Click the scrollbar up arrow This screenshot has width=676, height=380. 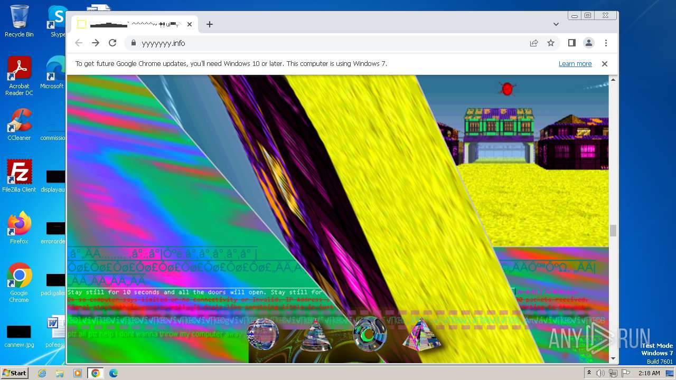pyautogui.click(x=613, y=80)
